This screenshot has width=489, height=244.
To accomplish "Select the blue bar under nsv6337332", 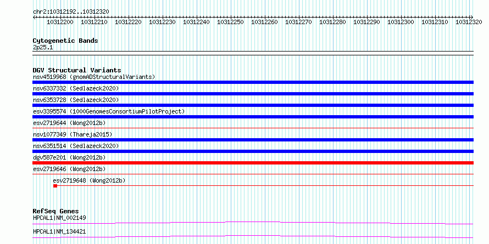I will (x=253, y=94).
